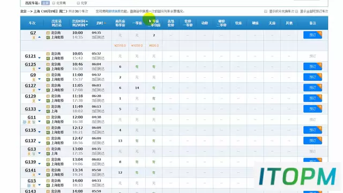The image size is (343, 193).
Task: Click the 智 smart-train icon under G11
Action: [34, 122]
